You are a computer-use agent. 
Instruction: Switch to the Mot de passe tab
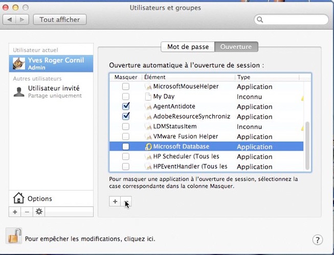(188, 47)
